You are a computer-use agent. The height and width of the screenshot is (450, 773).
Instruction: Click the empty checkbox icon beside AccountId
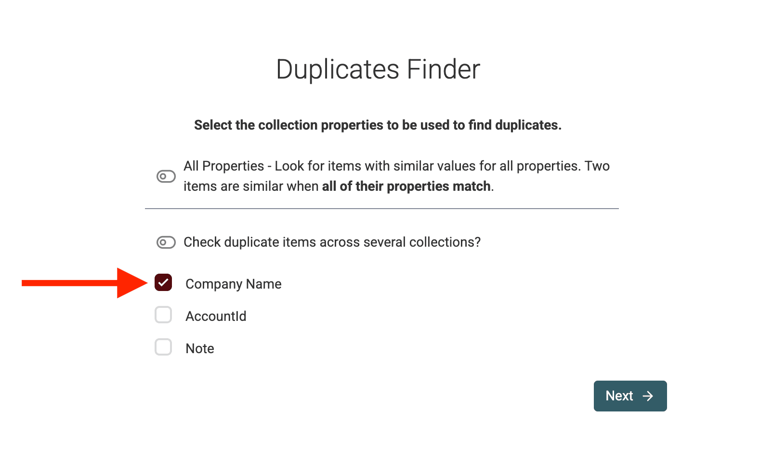coord(163,316)
